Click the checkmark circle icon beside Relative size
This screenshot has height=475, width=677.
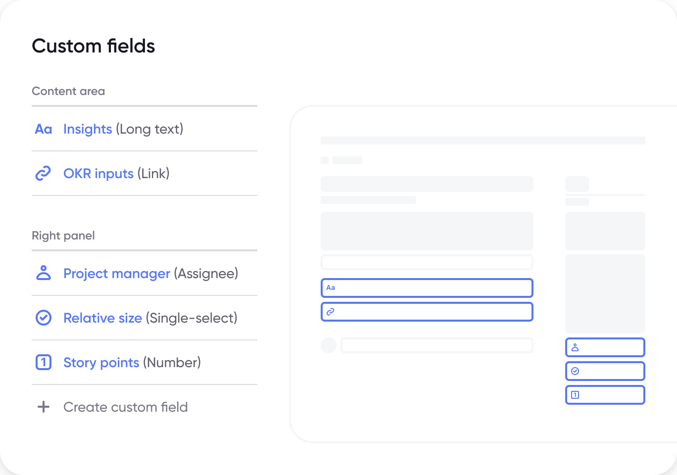[x=44, y=318]
